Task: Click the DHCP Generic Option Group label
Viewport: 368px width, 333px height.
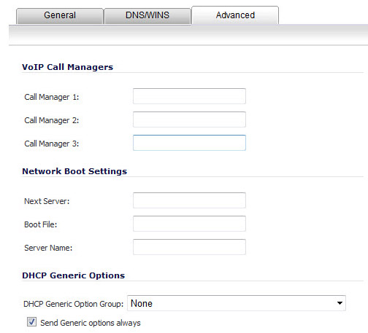Action: coord(74,304)
